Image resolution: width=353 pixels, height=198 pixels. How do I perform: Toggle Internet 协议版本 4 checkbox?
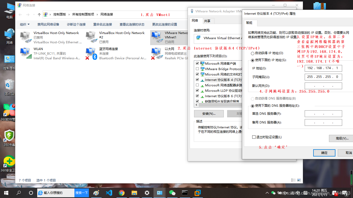pyautogui.click(x=197, y=80)
